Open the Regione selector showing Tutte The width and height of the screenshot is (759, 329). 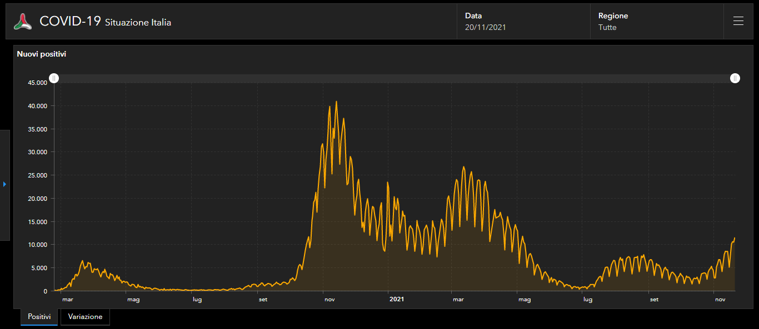(607, 27)
